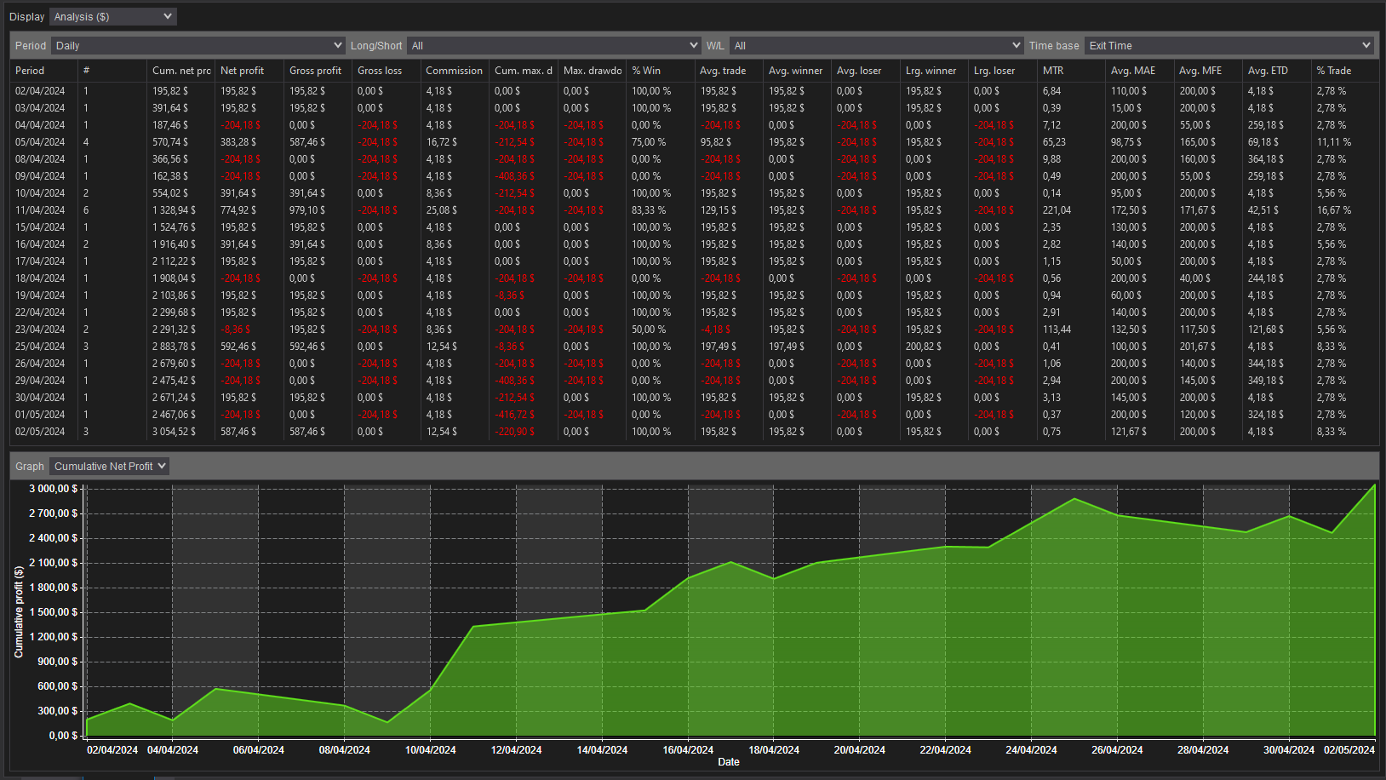
Task: Select the row dated 02/04/2024
Action: (x=40, y=90)
